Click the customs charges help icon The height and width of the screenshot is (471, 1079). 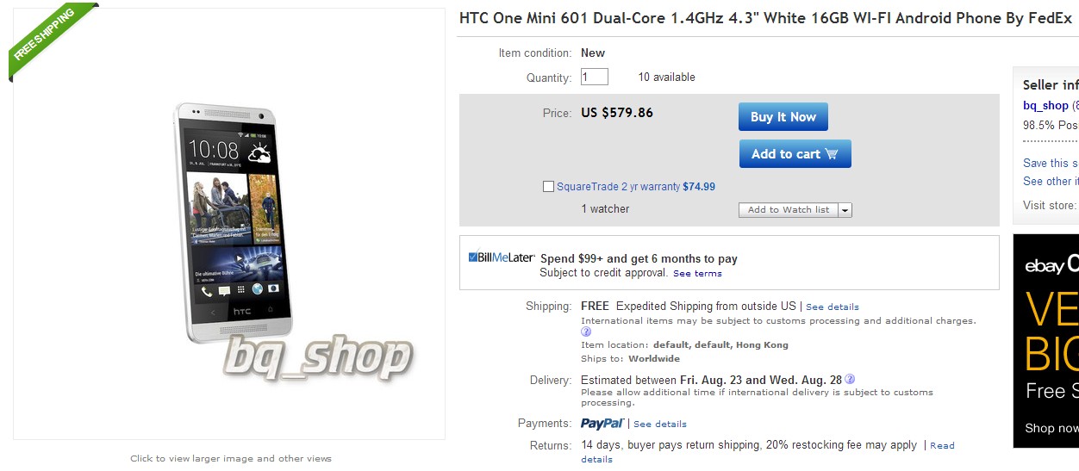tap(586, 332)
